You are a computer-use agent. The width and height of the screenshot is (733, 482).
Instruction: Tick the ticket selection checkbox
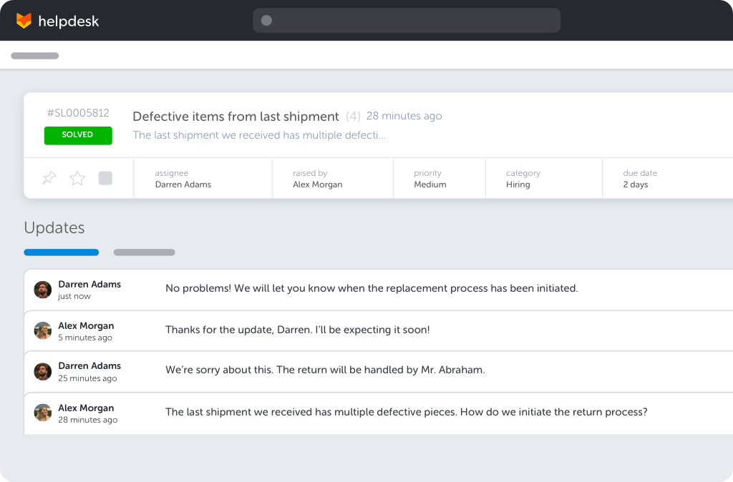105,178
